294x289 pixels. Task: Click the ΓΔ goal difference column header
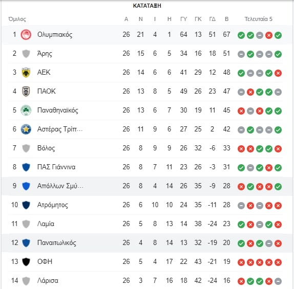[212, 19]
